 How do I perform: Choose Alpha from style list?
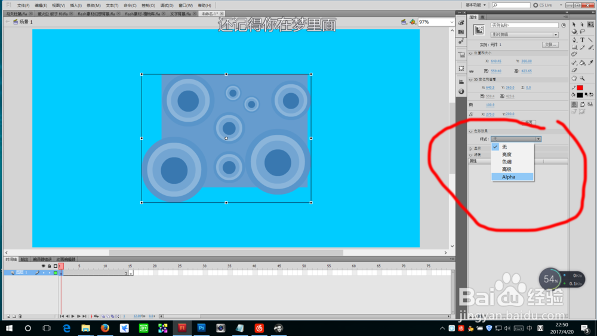(x=512, y=177)
